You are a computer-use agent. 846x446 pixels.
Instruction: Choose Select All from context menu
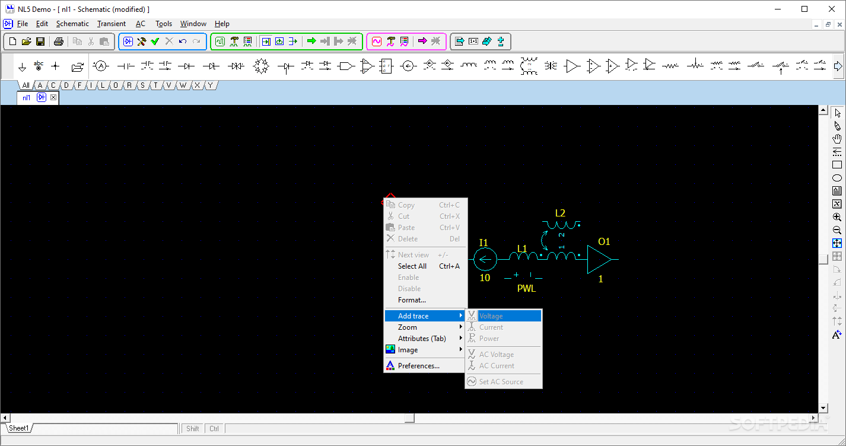point(425,266)
